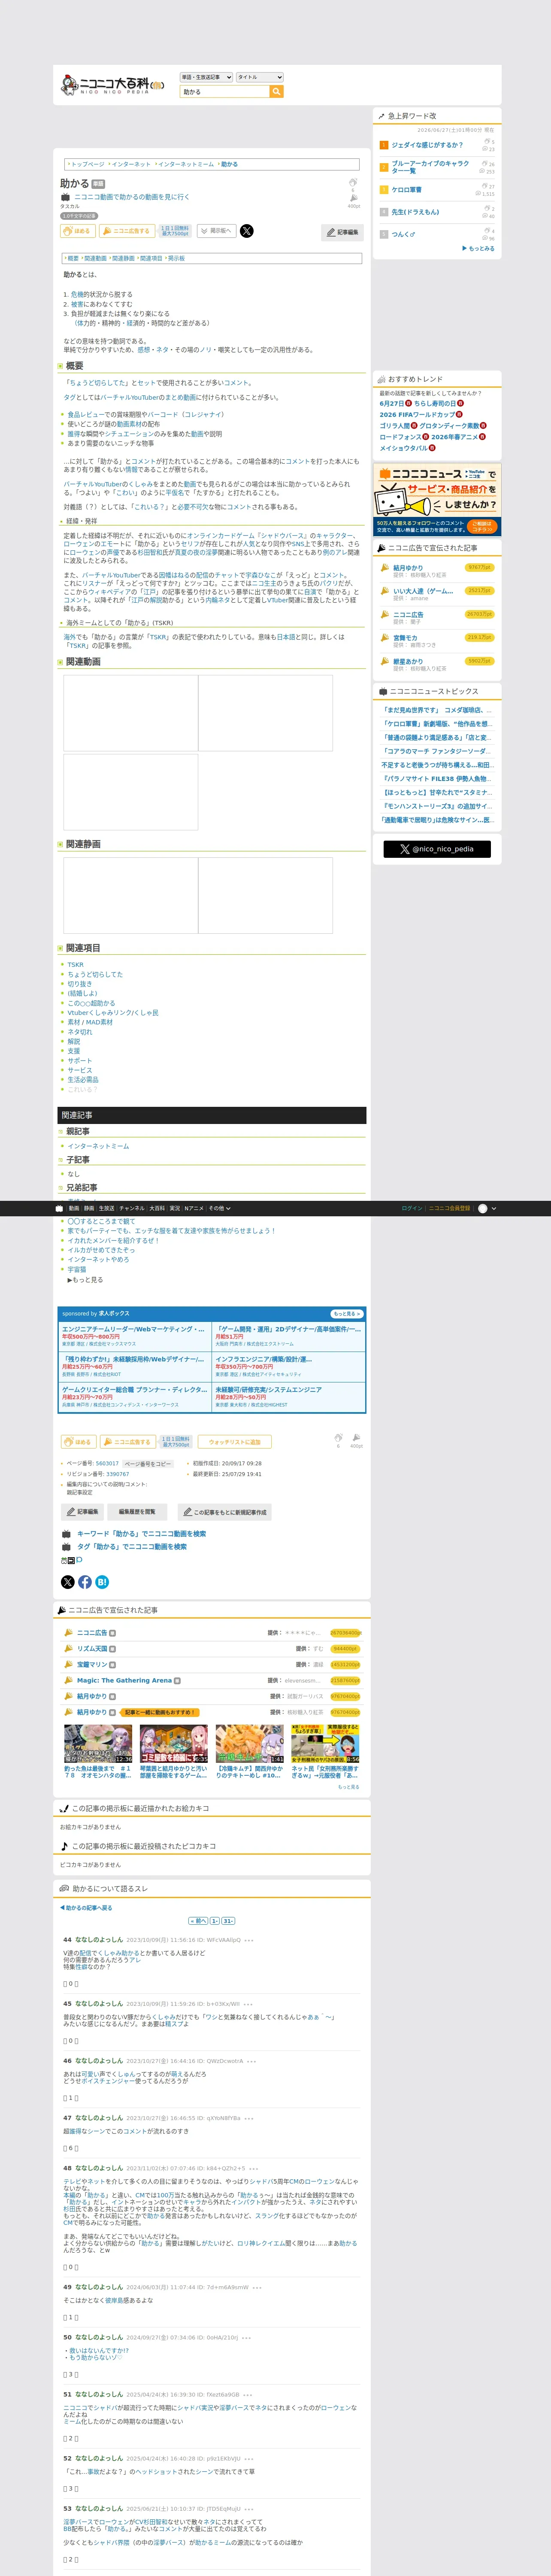Image resolution: width=551 pixels, height=2576 pixels.
Task: Click the 31- comment page link
Action: [x=228, y=1921]
